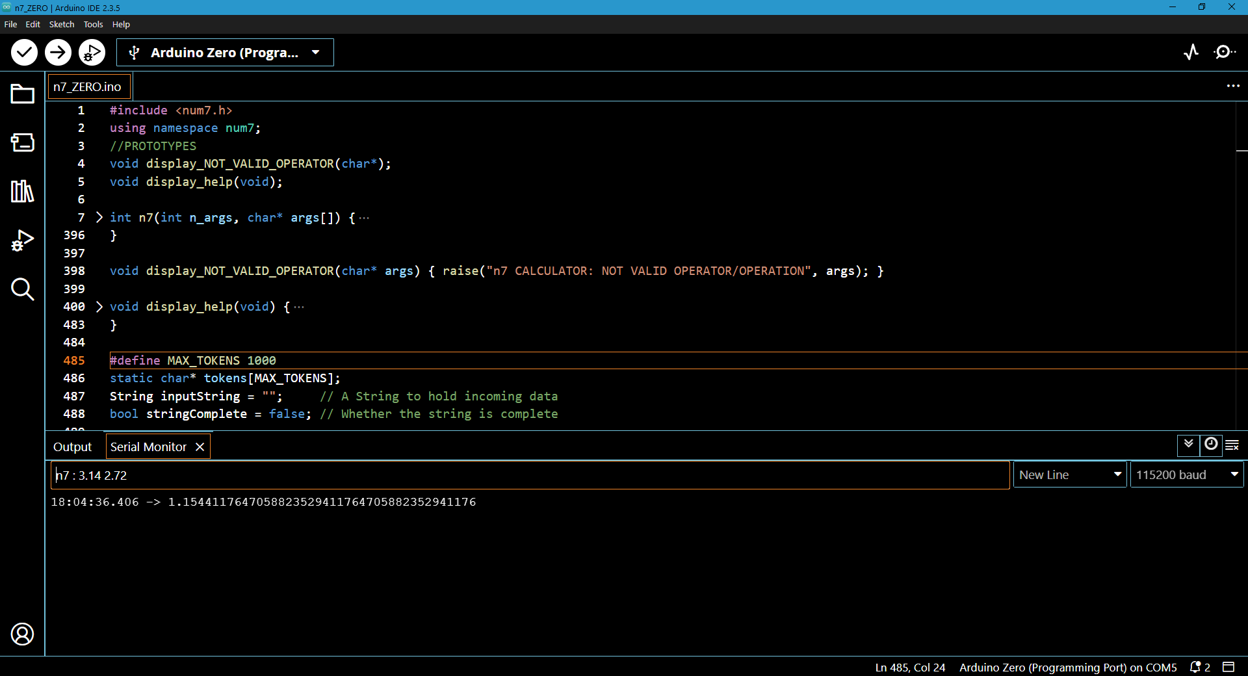Open the Serial Plotter icon
Viewport: 1248px width, 676px height.
tap(1191, 52)
